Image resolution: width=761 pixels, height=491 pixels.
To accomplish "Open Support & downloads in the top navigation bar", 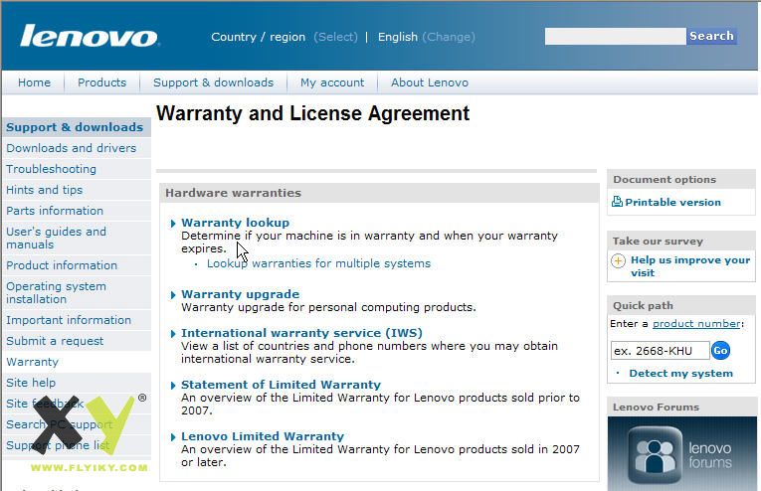I will tap(214, 82).
